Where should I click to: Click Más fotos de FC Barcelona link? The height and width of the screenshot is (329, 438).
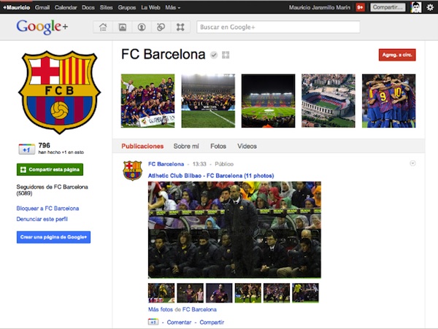click(x=182, y=309)
